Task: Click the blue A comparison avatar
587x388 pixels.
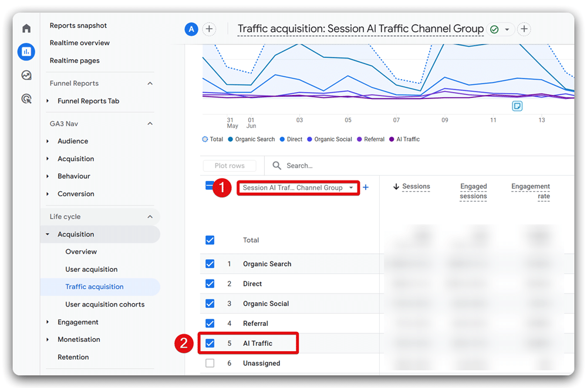Action: (191, 29)
